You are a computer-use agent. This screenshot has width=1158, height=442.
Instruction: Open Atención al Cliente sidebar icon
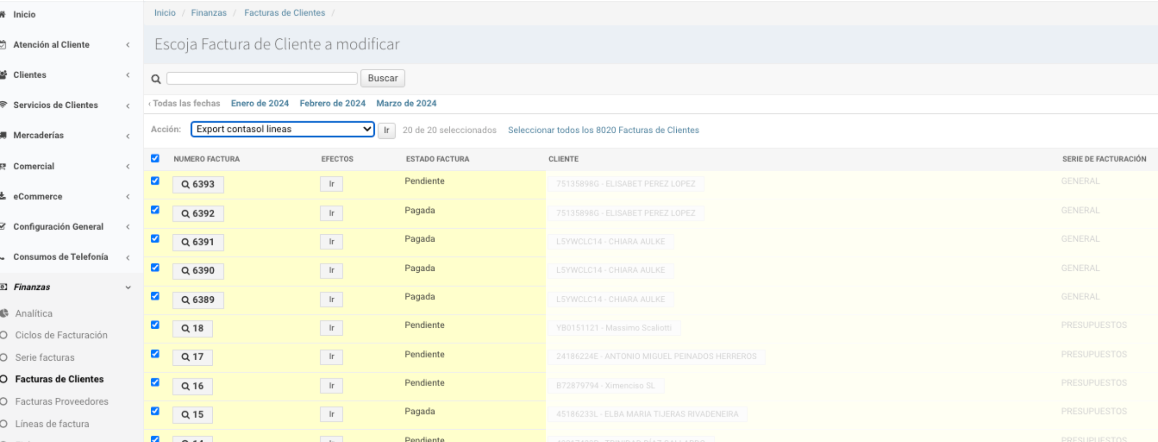tap(3, 45)
